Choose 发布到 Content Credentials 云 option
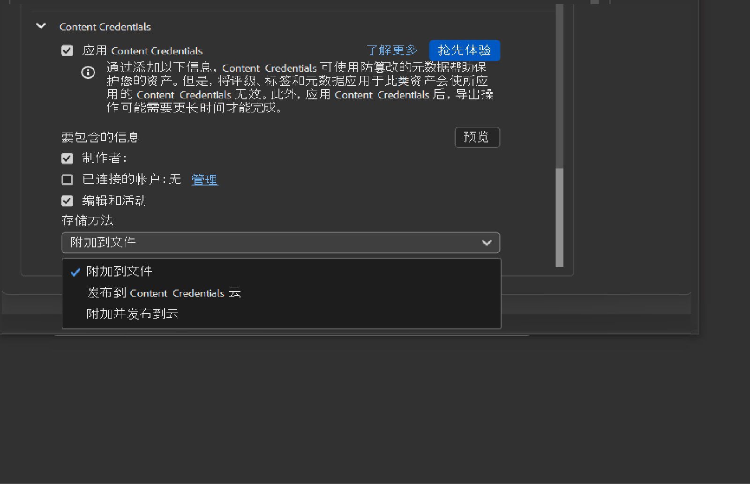 (x=281, y=293)
